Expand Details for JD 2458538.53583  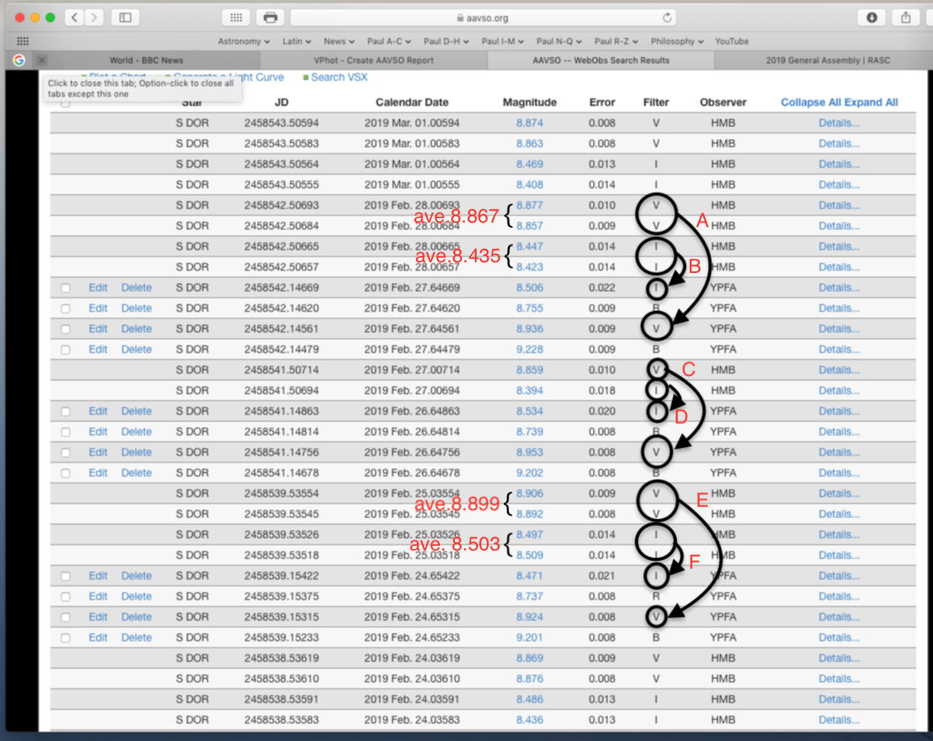(839, 720)
